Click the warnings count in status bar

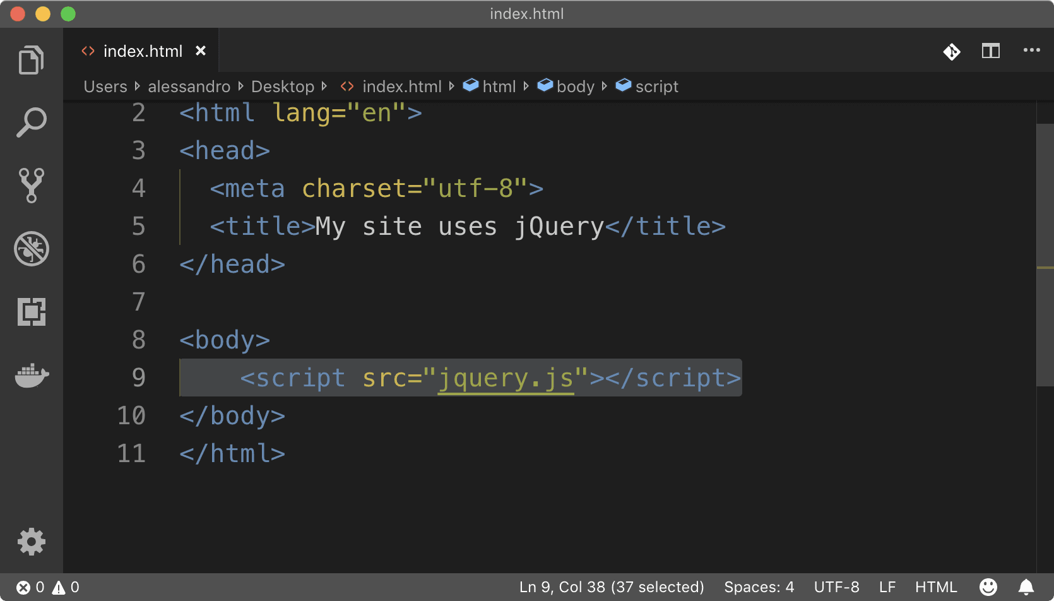click(66, 587)
